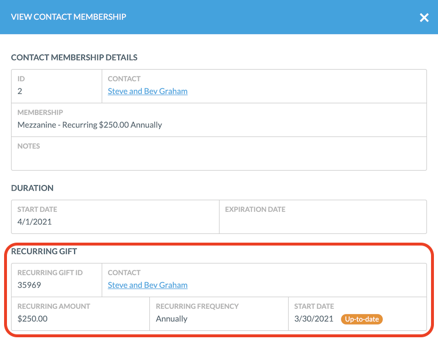Image resolution: width=438 pixels, height=339 pixels.
Task: Click the Duration section heading
Action: (33, 188)
